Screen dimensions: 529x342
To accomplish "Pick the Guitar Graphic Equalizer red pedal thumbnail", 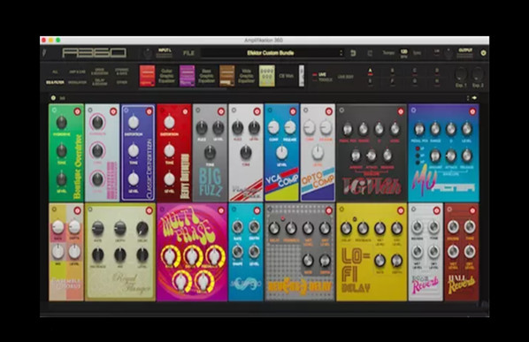I will [148, 76].
